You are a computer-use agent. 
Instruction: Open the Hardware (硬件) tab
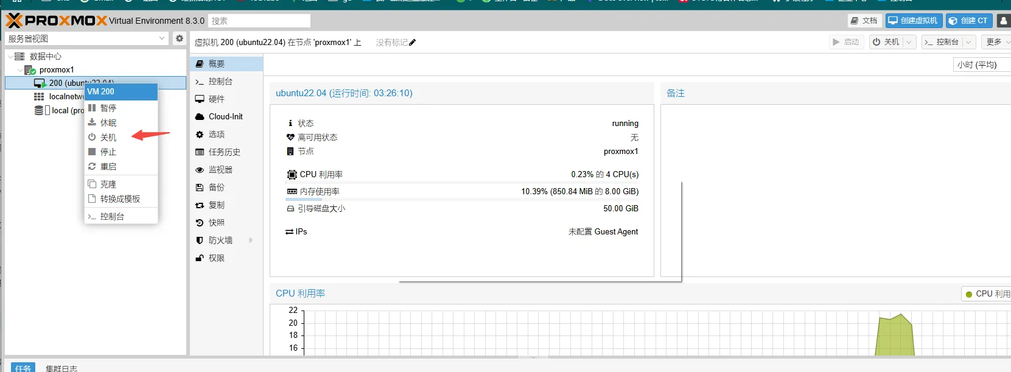click(x=226, y=99)
